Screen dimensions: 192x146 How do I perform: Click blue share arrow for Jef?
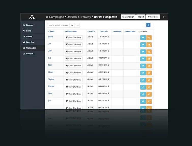pyautogui.click(x=143, y=45)
